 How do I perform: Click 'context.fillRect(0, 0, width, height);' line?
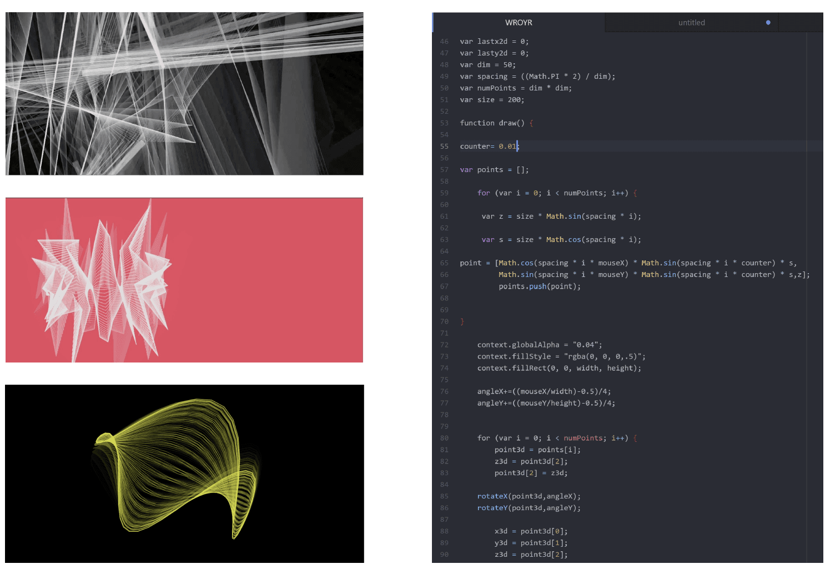click(559, 368)
